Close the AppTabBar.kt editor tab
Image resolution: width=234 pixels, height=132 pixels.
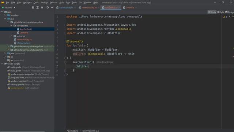point(119,7)
